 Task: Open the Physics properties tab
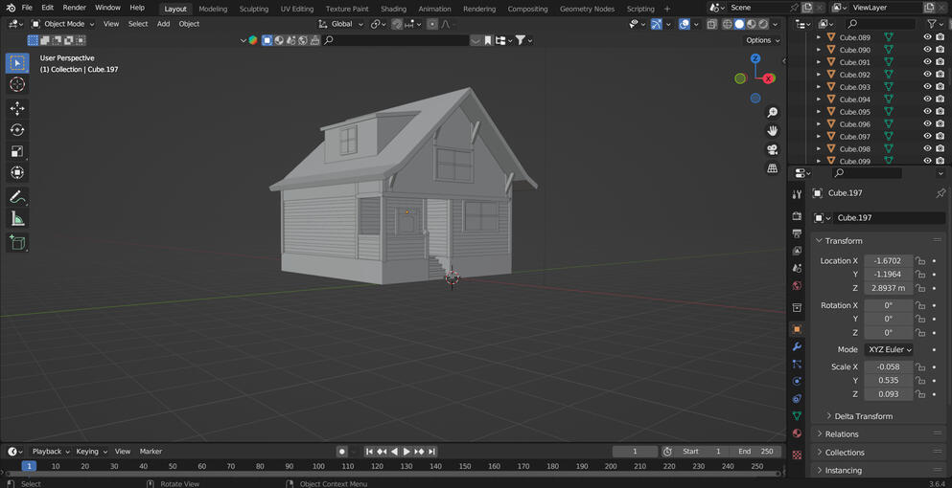click(798, 381)
